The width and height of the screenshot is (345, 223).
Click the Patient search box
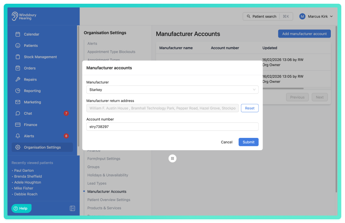(268, 16)
